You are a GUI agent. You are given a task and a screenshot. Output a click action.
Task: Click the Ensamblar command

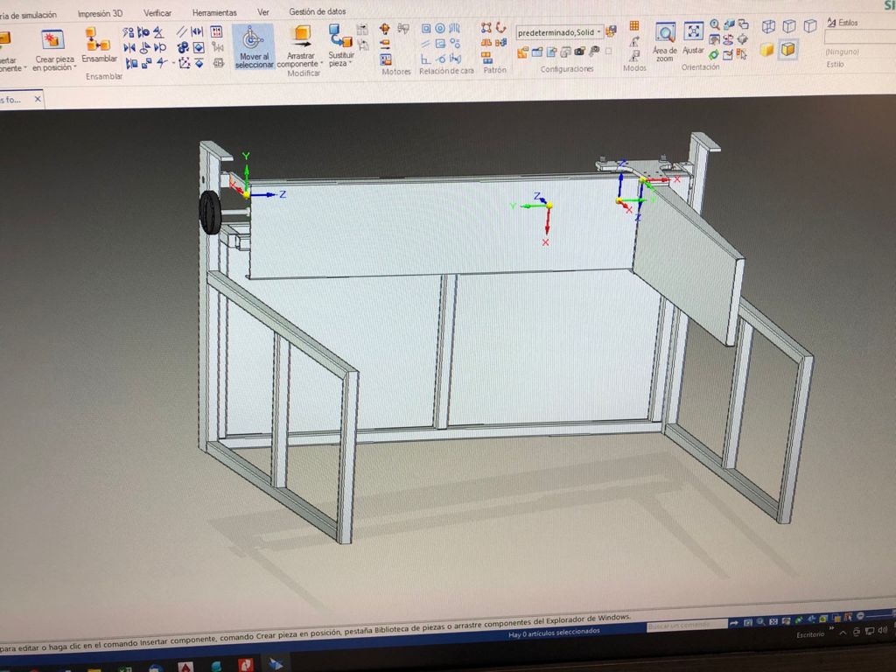[98, 45]
